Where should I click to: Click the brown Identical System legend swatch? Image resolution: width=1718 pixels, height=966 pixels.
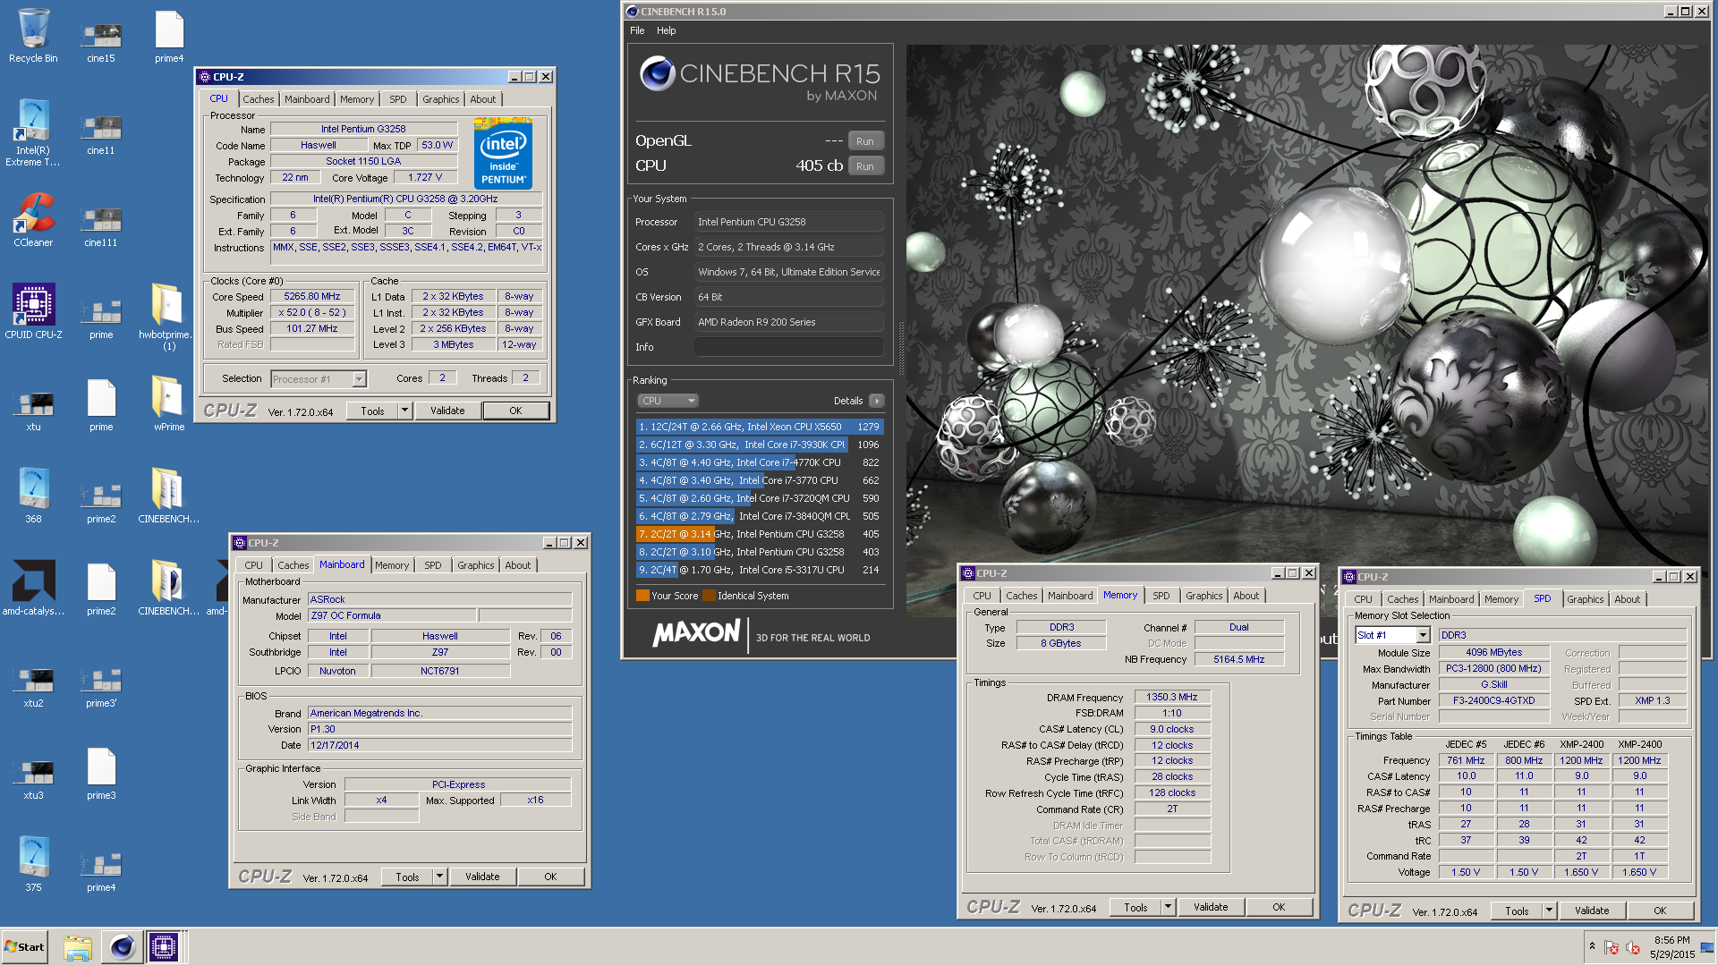pos(709,596)
